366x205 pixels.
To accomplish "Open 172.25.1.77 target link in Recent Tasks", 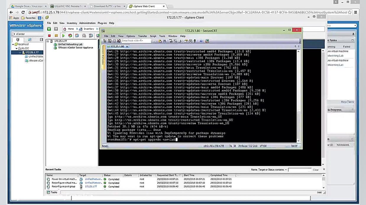I will coord(91,186).
